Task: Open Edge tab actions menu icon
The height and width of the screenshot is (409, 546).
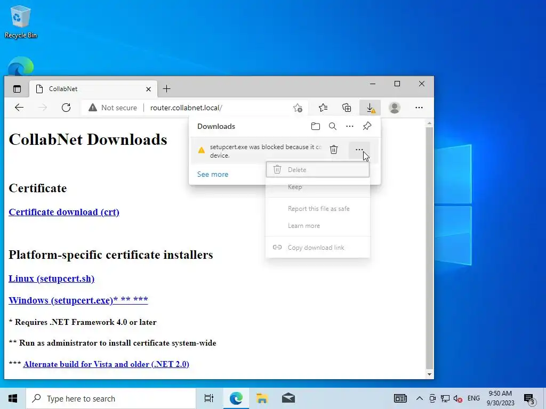Action: pos(17,89)
